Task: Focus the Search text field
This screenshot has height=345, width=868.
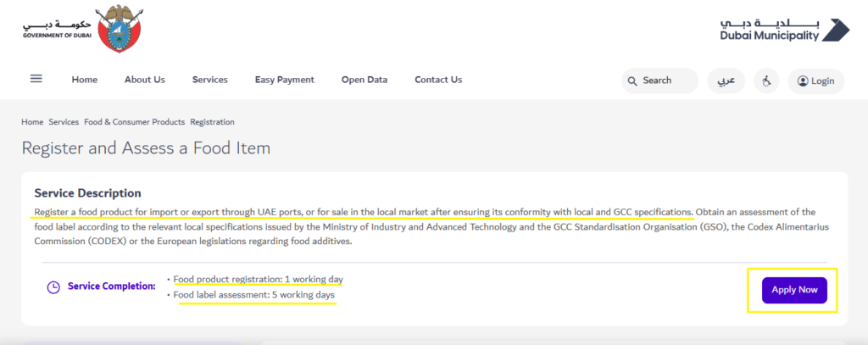Action: (x=665, y=81)
